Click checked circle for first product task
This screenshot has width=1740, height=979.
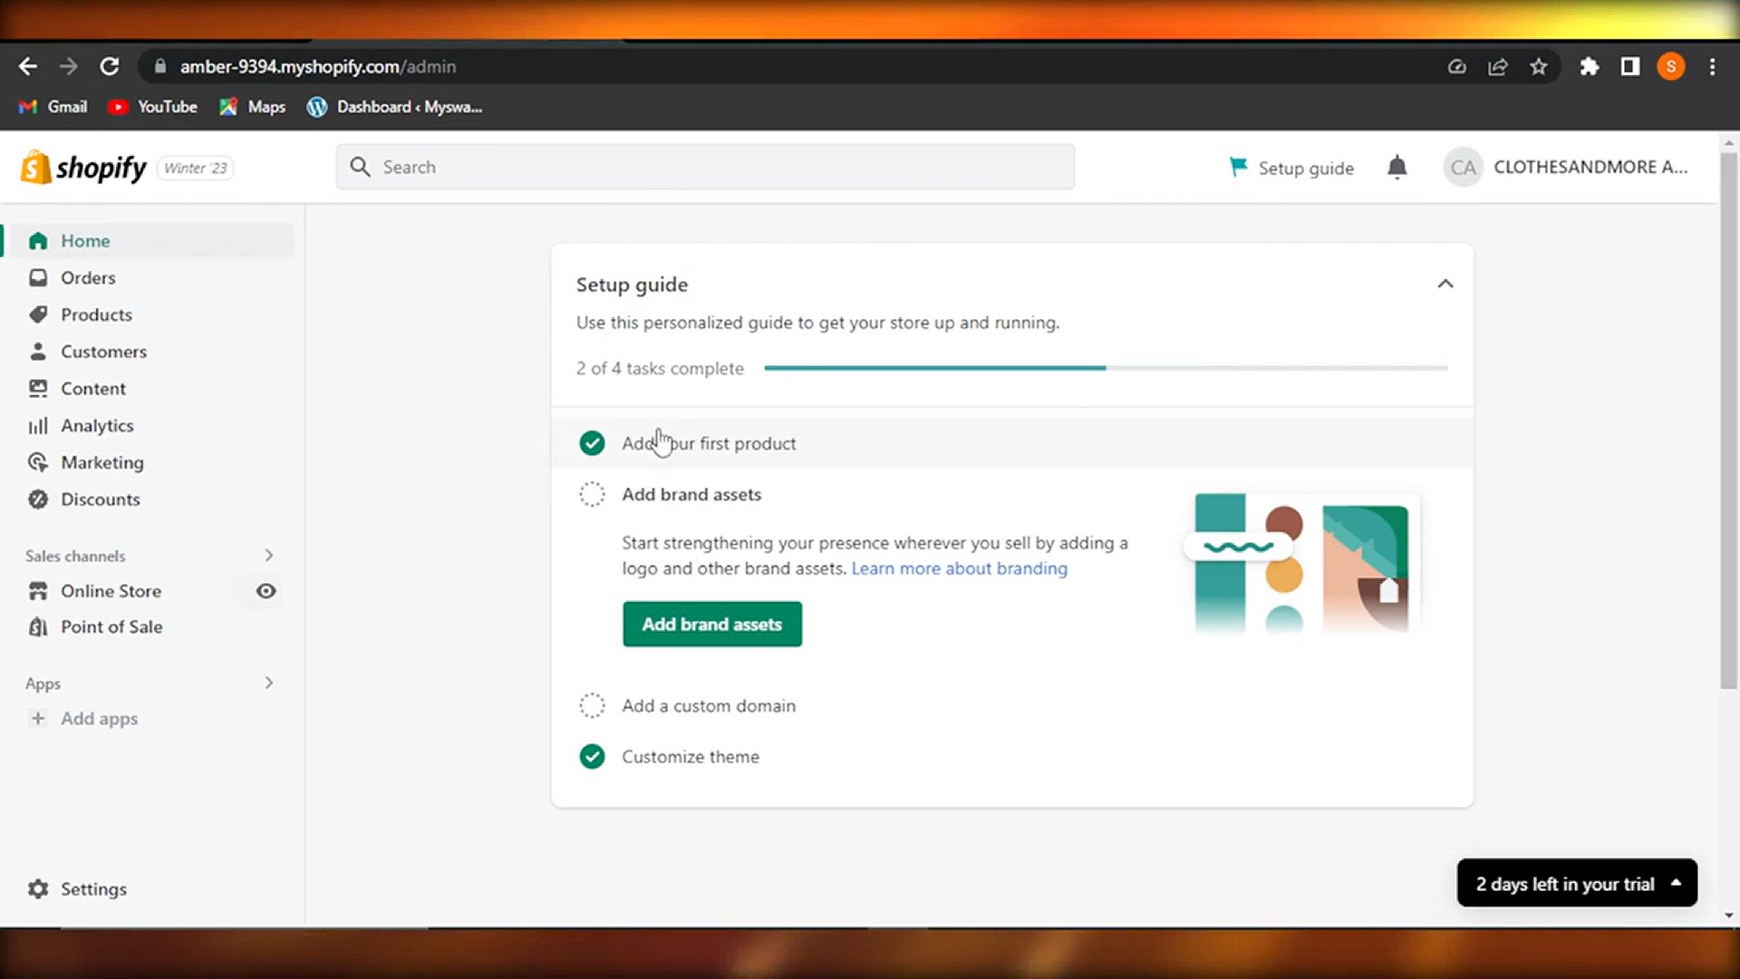click(592, 443)
